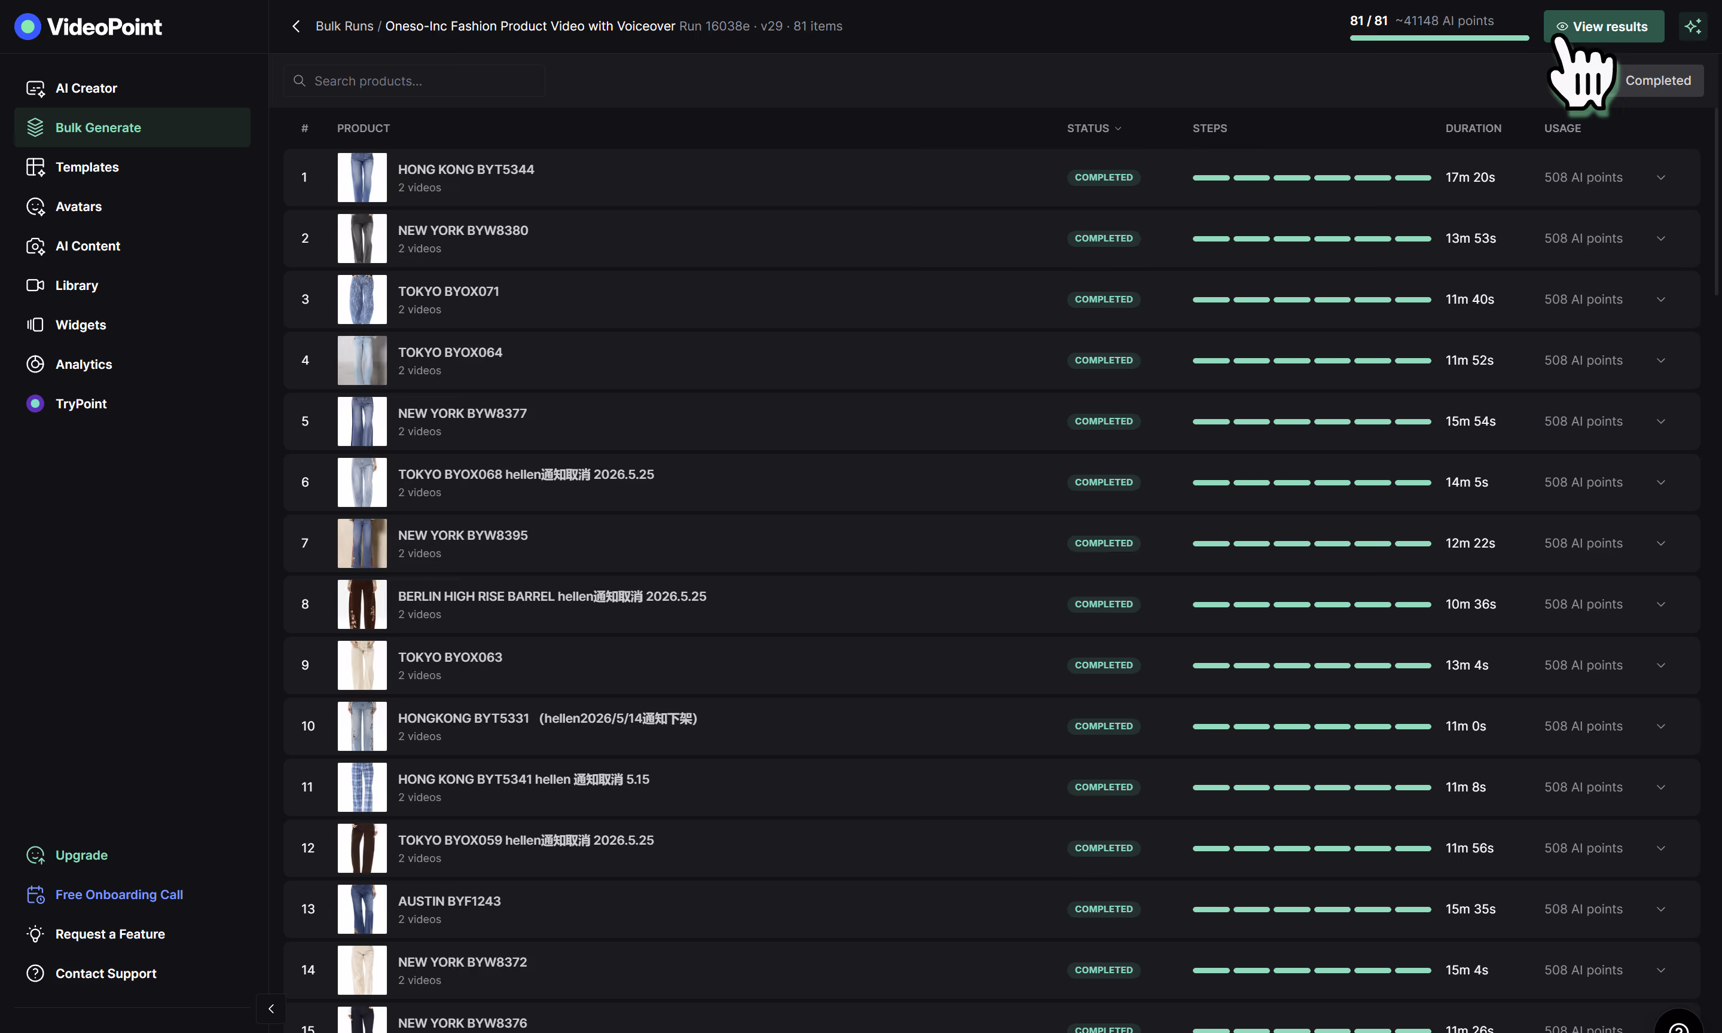Open the HONG KONG BYT5341 plaid thumbnail
Screen dimensions: 1722x1033
362,787
